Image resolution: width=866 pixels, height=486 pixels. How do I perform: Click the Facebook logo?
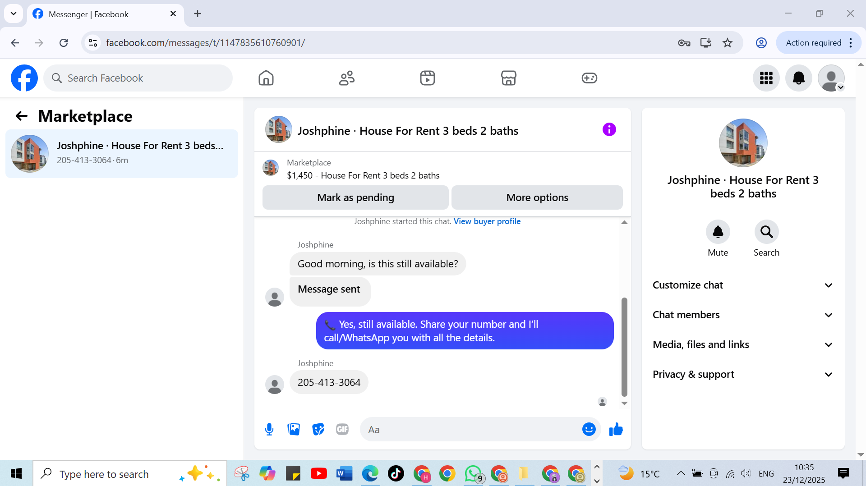24,78
